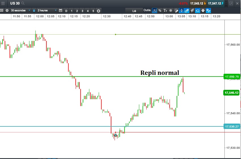Toggle the candlestick chart type icon
Image resolution: width=241 pixels, height=159 pixels.
pyautogui.click(x=181, y=10)
